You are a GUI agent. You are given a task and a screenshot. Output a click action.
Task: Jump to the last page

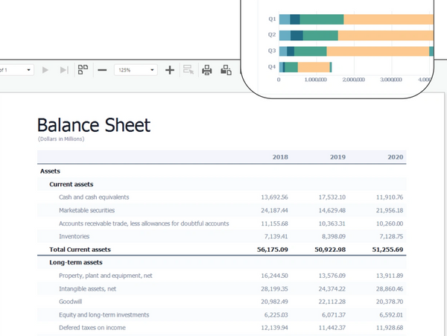[64, 70]
